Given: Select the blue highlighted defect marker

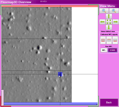Looking at the screenshot, I should pyautogui.click(x=60, y=74).
